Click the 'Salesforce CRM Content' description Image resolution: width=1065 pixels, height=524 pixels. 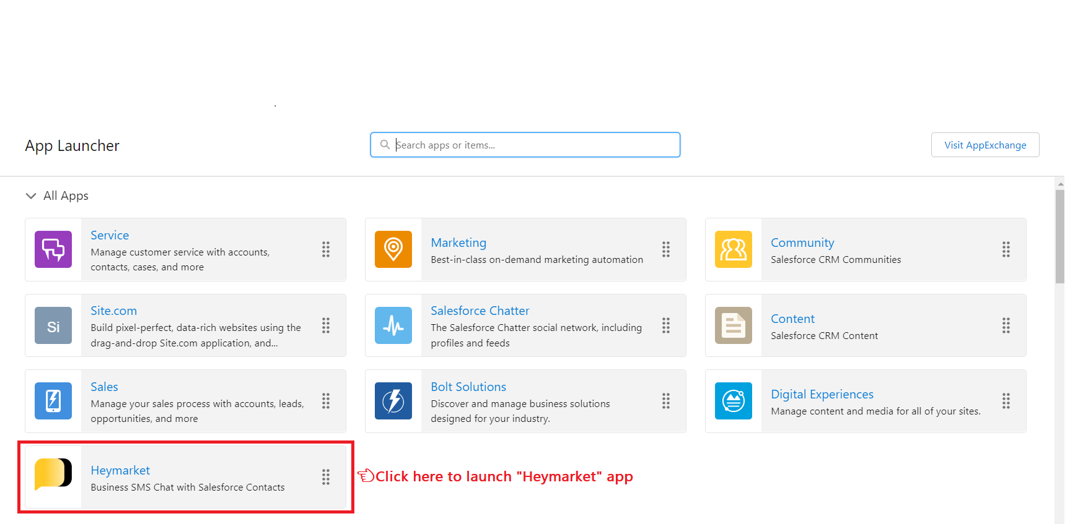pyautogui.click(x=824, y=336)
